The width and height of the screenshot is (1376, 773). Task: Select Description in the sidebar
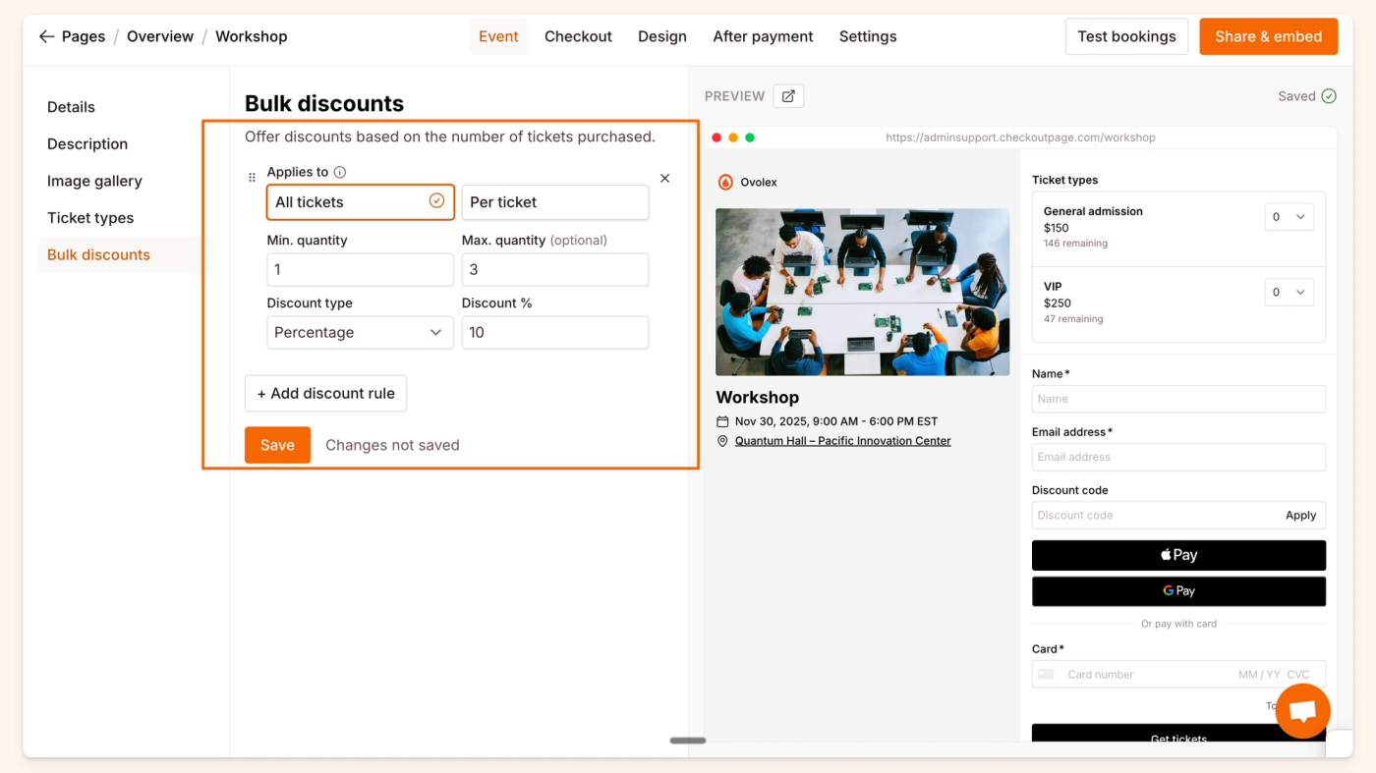point(87,144)
